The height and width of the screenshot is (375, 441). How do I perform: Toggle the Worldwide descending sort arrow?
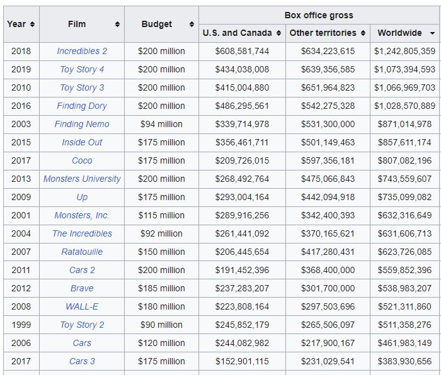432,33
